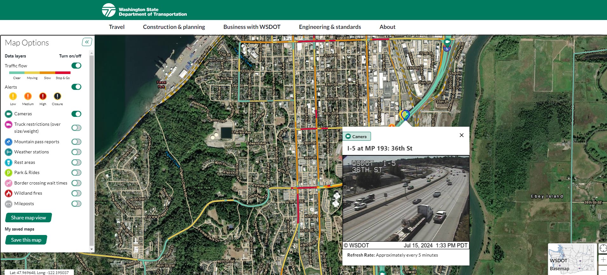Turn on Wildland fires layer
This screenshot has height=275, width=607.
coord(76,193)
